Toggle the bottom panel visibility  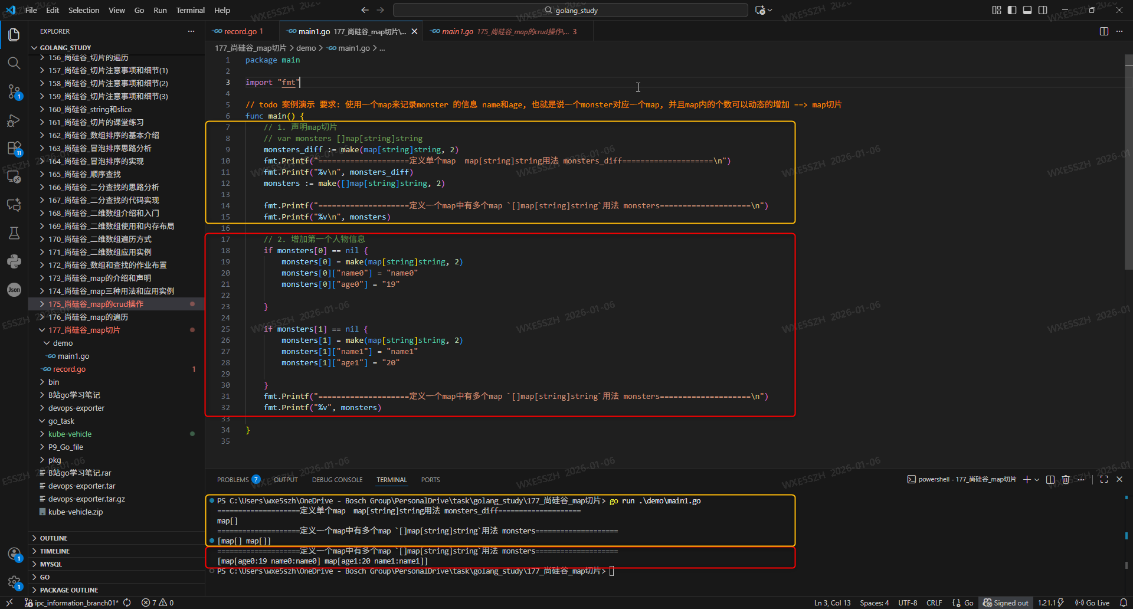tap(1027, 10)
